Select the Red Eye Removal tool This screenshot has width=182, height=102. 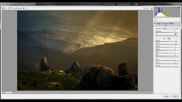click(x=18, y=8)
